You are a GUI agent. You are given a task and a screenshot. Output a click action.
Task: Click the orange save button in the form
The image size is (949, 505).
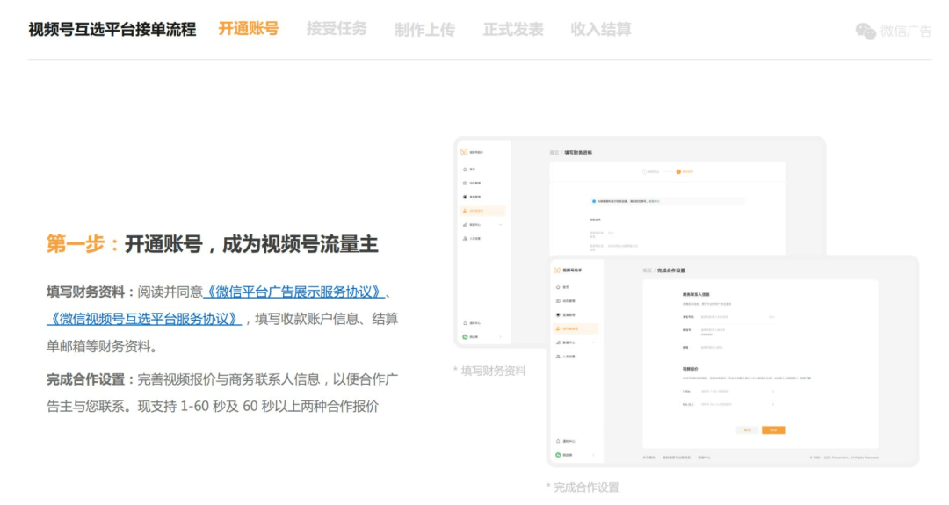773,429
